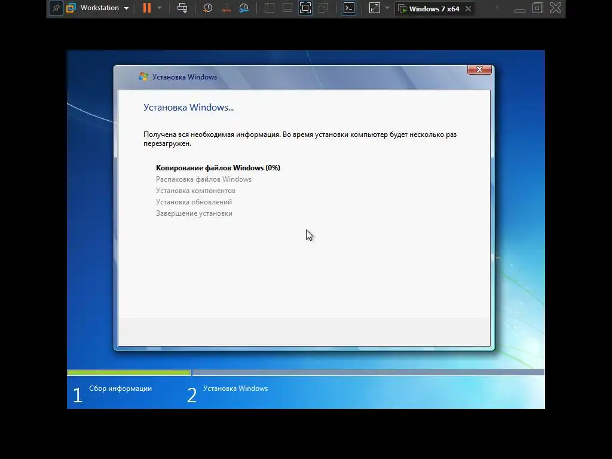
Task: Click 'Завершение установки' step
Action: coord(194,213)
